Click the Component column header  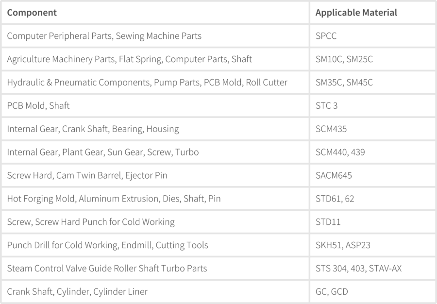coord(155,13)
